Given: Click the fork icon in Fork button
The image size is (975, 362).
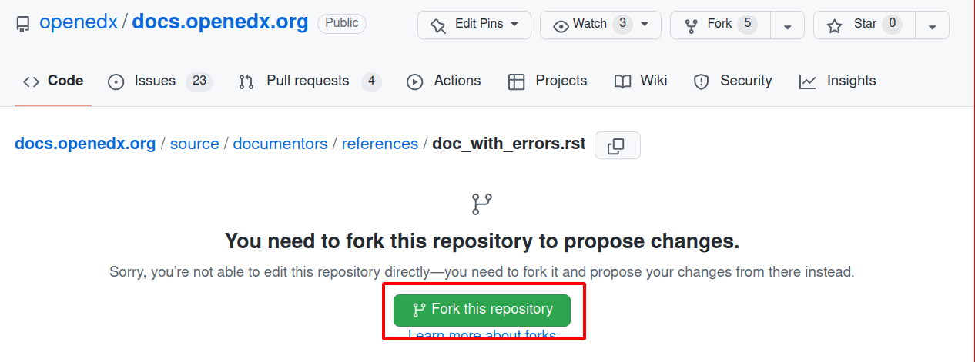Looking at the screenshot, I should click(x=692, y=25).
